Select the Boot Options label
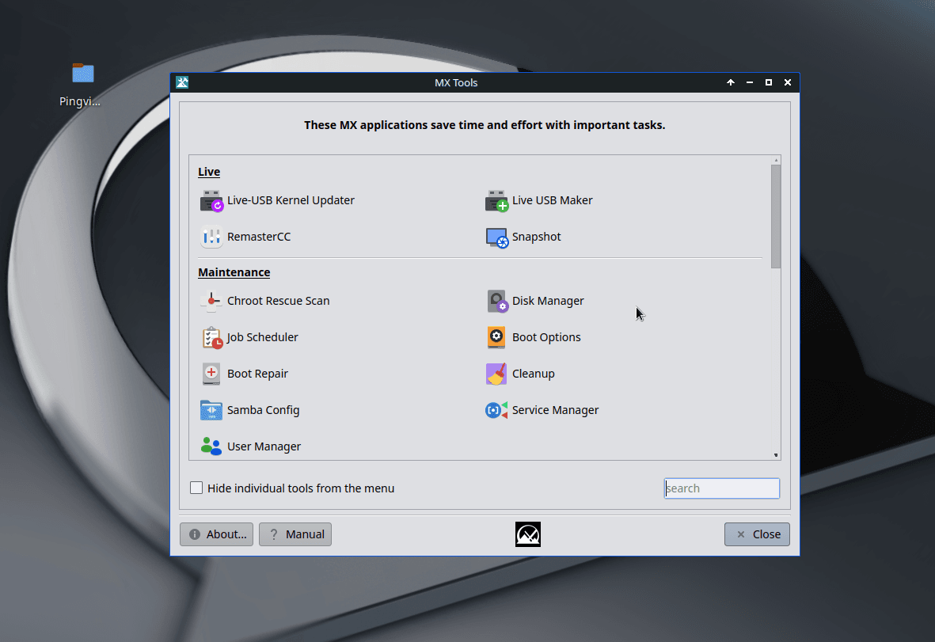This screenshot has width=935, height=642. [546, 336]
